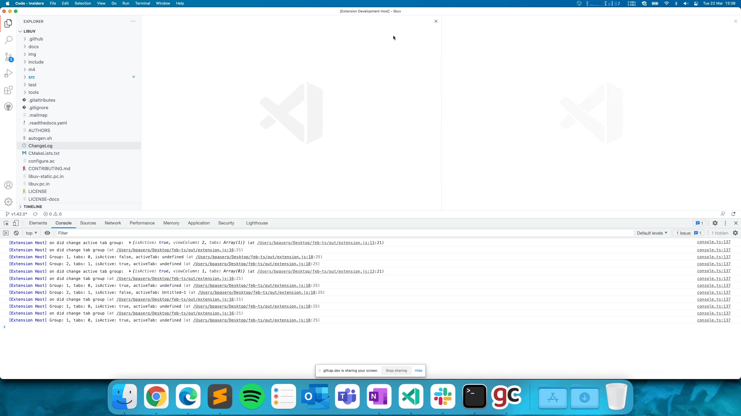Open the Manage gear in the activity bar

point(8,202)
